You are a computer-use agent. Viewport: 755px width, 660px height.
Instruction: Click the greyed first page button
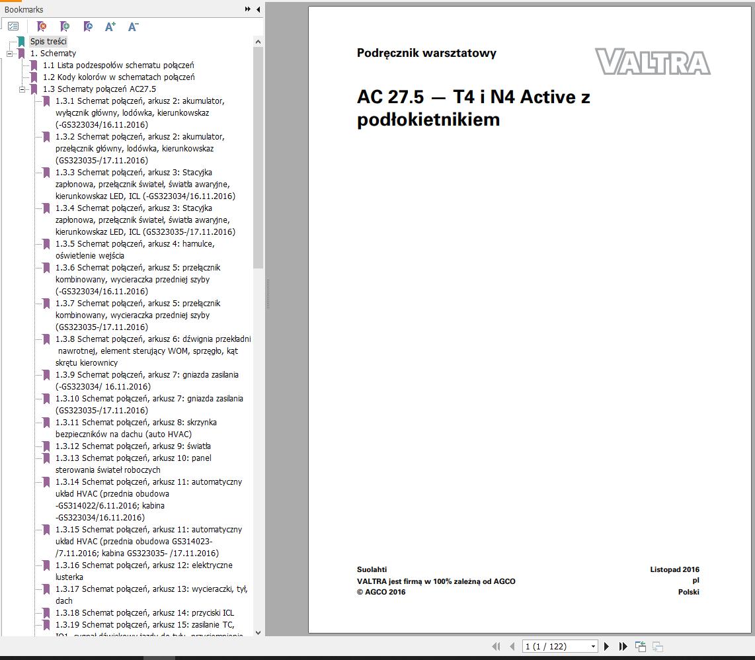click(496, 647)
